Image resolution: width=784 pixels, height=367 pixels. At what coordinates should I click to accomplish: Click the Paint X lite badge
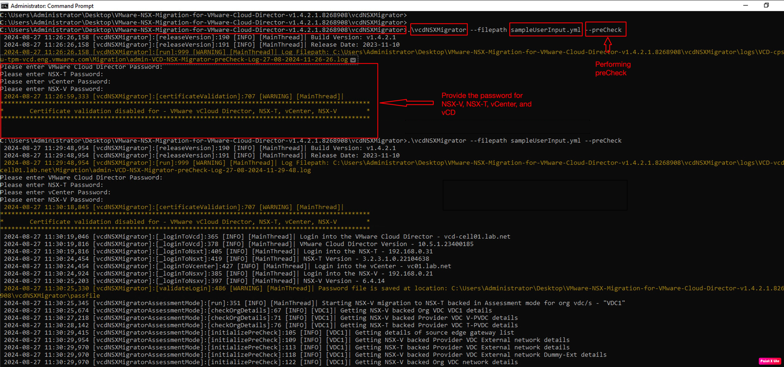coord(770,361)
